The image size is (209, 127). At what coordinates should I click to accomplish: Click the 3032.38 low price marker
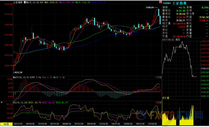point(18,72)
